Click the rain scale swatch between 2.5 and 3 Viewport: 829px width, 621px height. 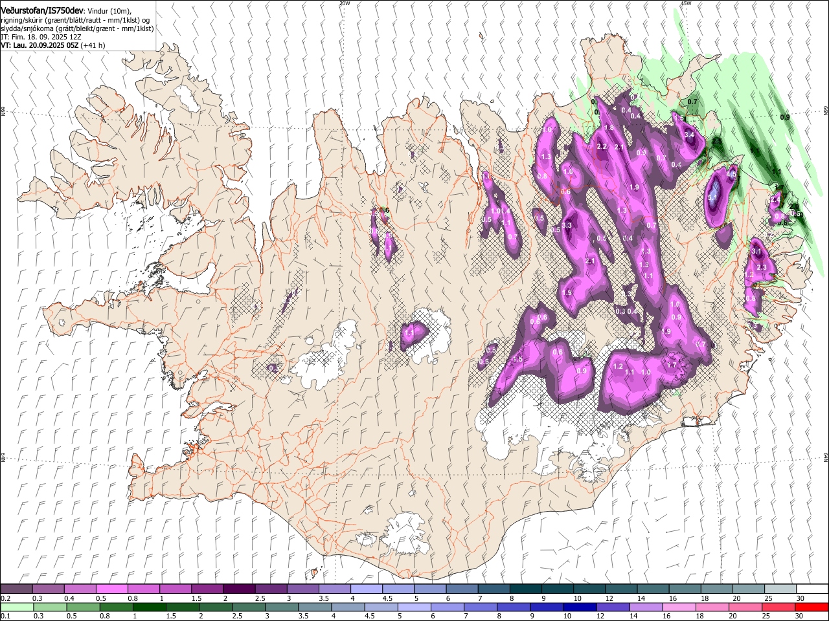(249, 607)
